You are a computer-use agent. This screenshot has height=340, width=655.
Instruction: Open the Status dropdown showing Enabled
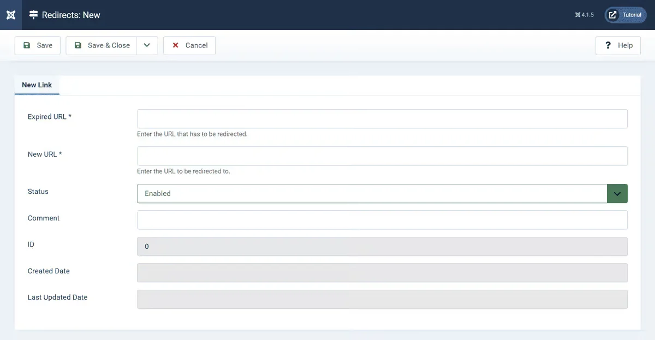(x=382, y=193)
